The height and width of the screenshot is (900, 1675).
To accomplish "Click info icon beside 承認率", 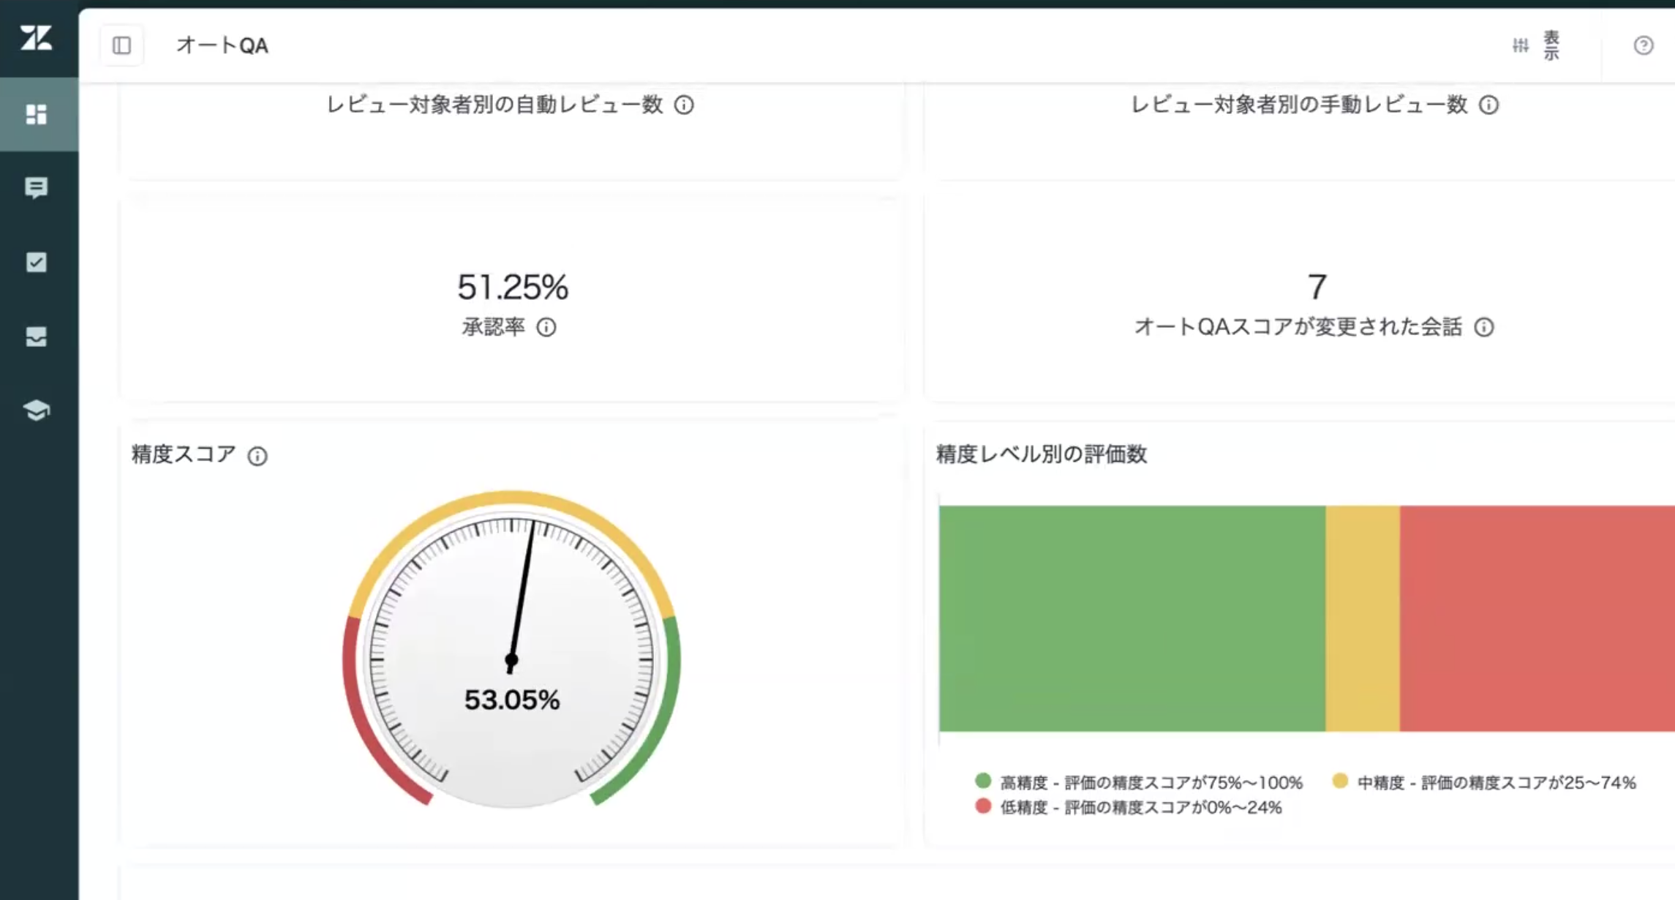I will coord(546,327).
